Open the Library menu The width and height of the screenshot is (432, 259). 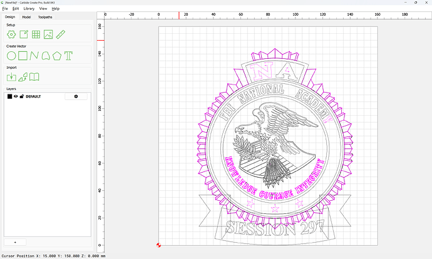point(29,9)
